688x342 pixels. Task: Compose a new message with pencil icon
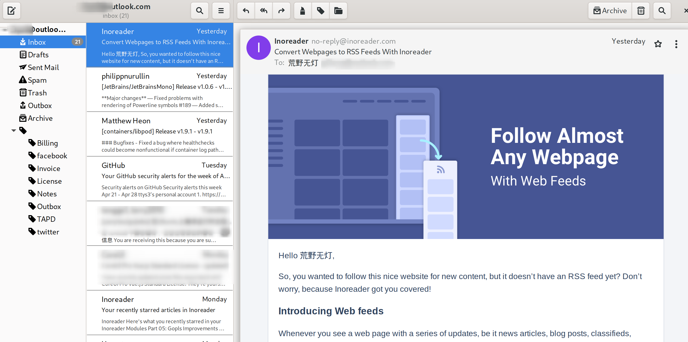coord(11,11)
